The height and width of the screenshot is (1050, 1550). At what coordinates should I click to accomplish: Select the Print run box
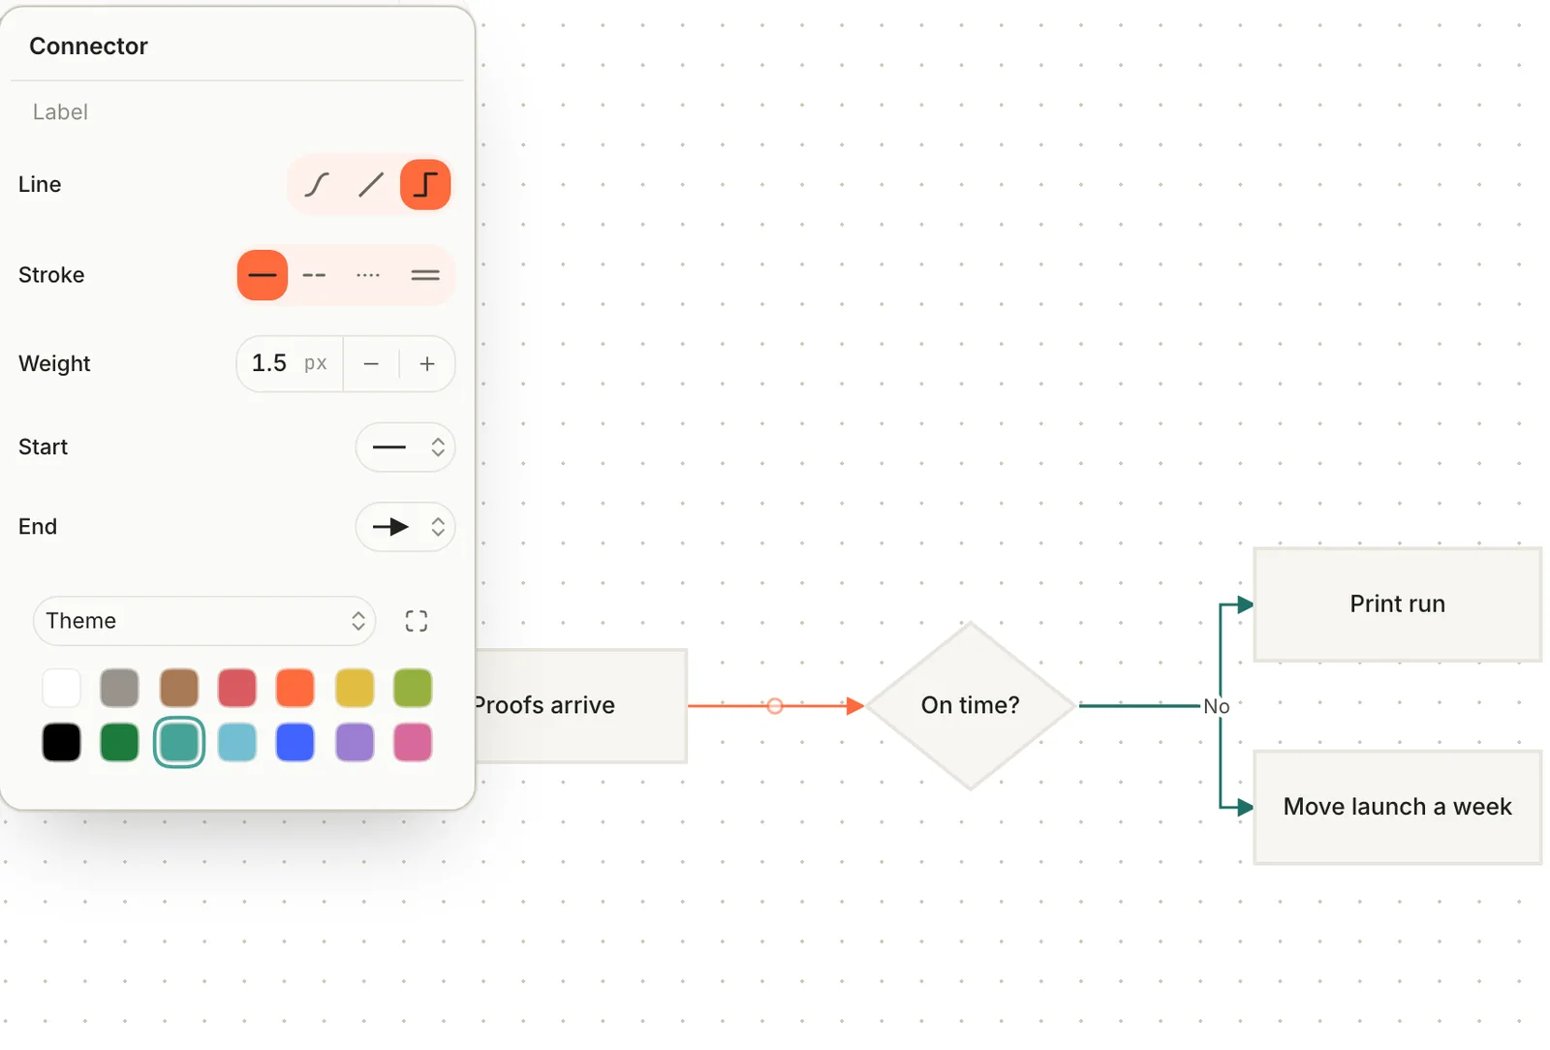click(x=1398, y=604)
